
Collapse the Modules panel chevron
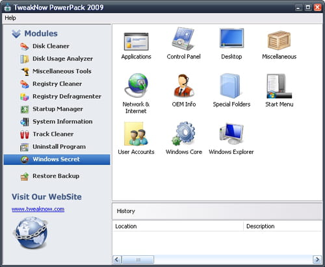coord(16,34)
